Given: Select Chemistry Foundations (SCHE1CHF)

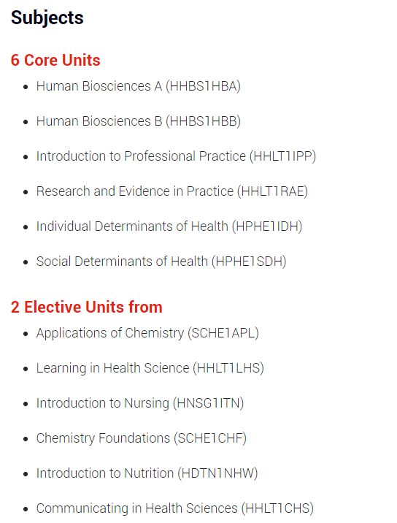Looking at the screenshot, I should click(x=142, y=438).
